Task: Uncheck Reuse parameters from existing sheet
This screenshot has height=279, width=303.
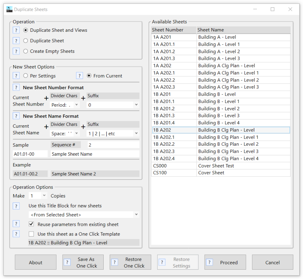Action: (31, 224)
